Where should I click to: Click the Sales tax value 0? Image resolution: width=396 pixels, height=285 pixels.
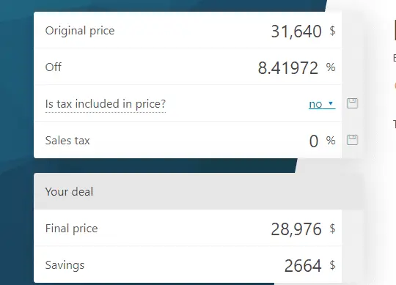pos(314,141)
